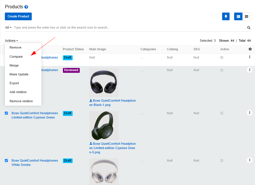
Task: Click Null Main Image cell in first row
Action: (92, 57)
